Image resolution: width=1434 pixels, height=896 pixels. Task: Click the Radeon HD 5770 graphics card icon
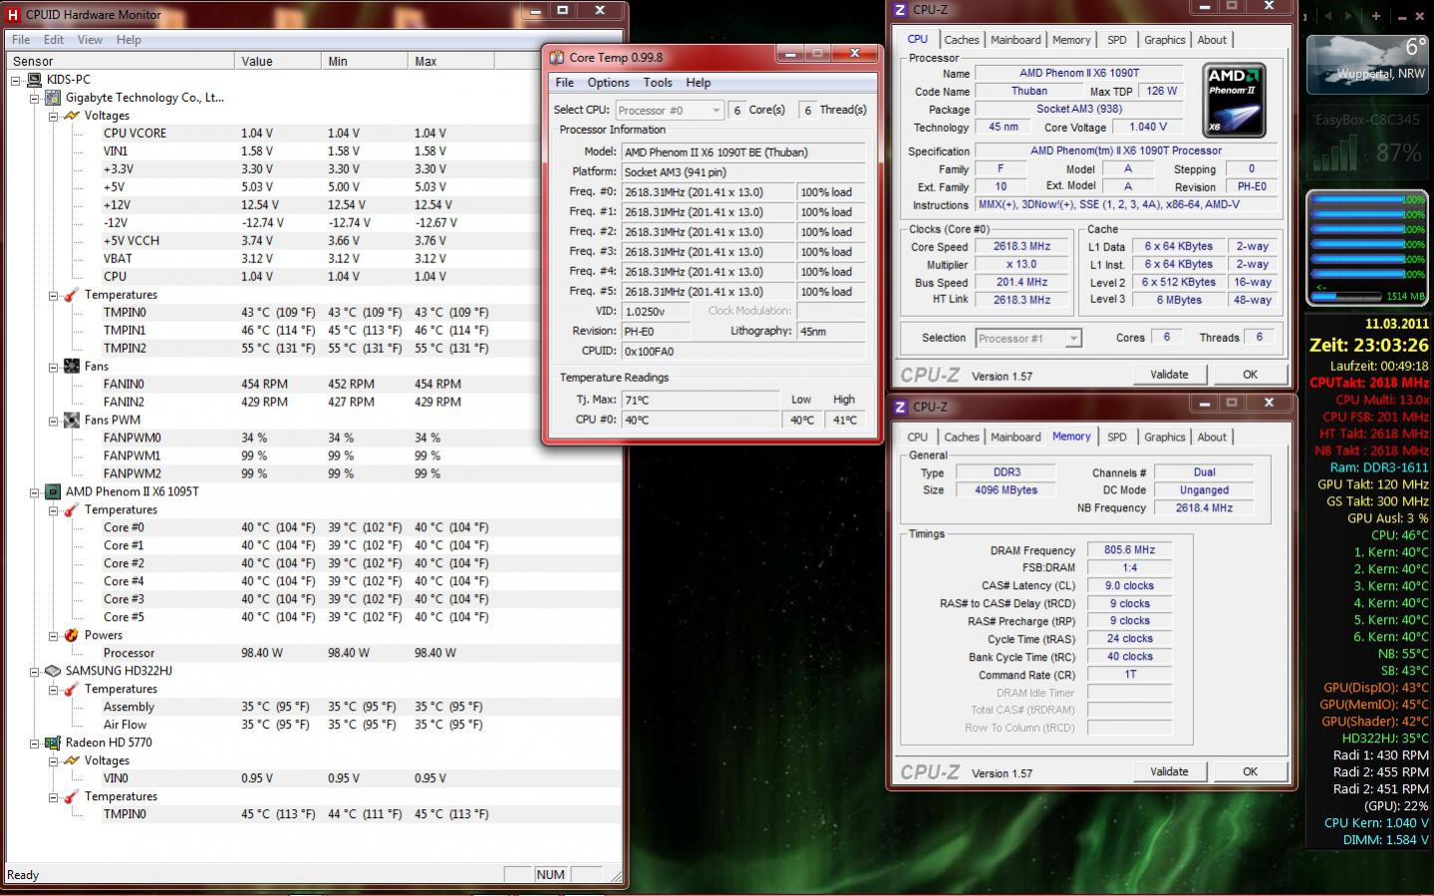coord(53,744)
